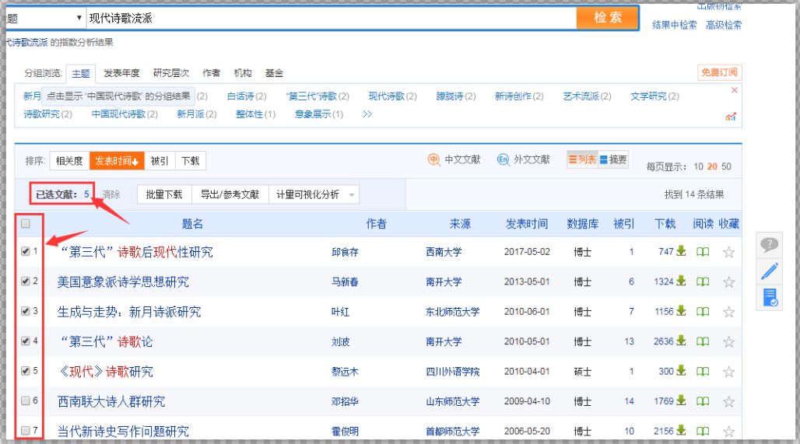Filter to 外文文献

[x=524, y=159]
